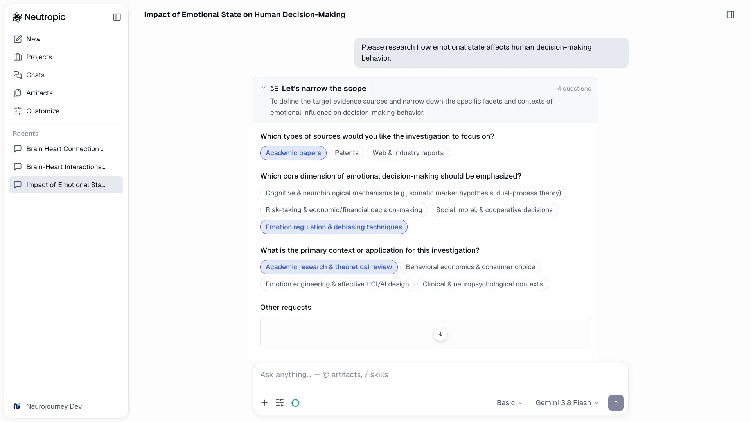Toggle Academic research & theoretical review chip
751x422 pixels.
pyautogui.click(x=329, y=267)
